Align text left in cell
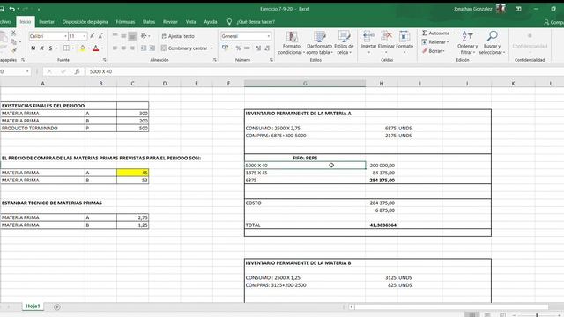564x317 pixels. tap(115, 48)
